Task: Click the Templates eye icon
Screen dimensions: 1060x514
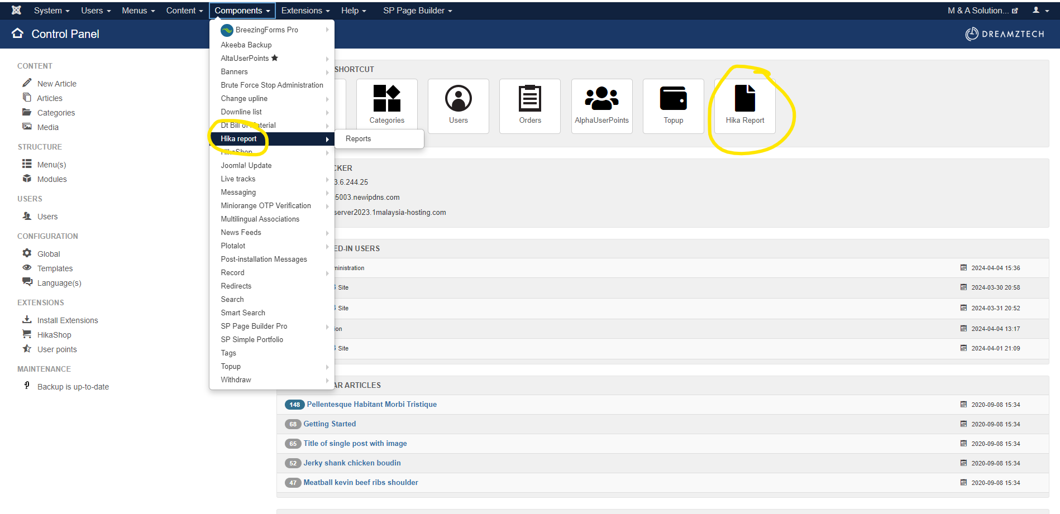Action: [x=27, y=268]
